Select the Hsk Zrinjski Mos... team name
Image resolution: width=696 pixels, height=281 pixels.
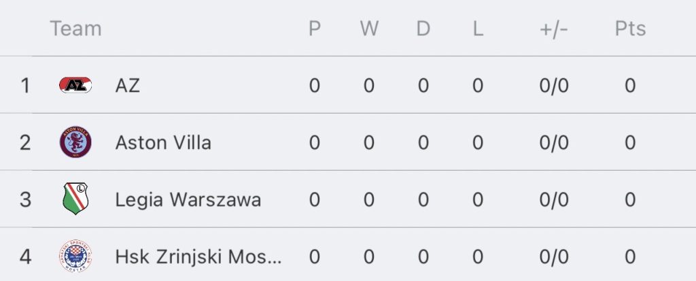(198, 257)
